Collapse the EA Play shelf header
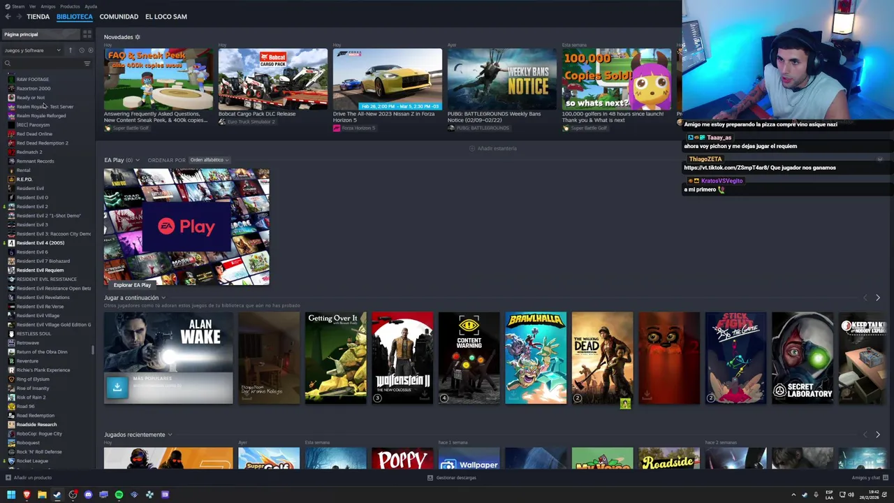This screenshot has height=503, width=894. (x=122, y=160)
